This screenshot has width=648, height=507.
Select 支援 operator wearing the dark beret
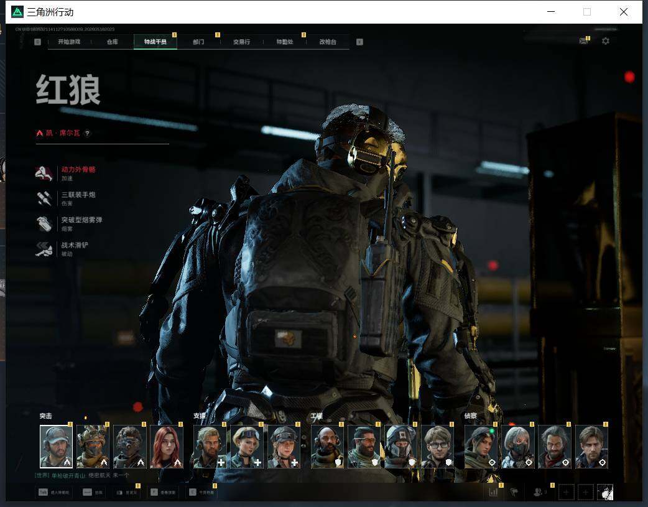pos(284,447)
